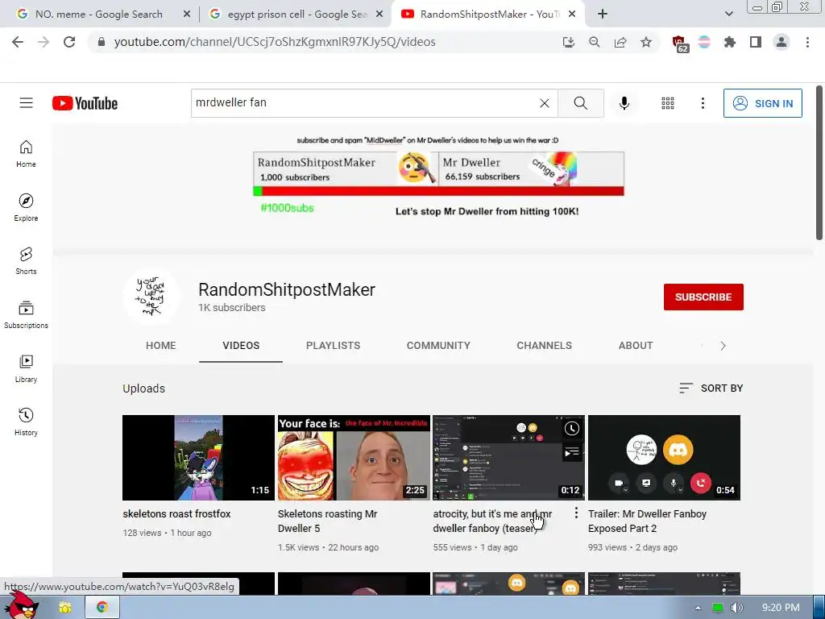Open History in the sidebar
The width and height of the screenshot is (825, 619).
[26, 422]
